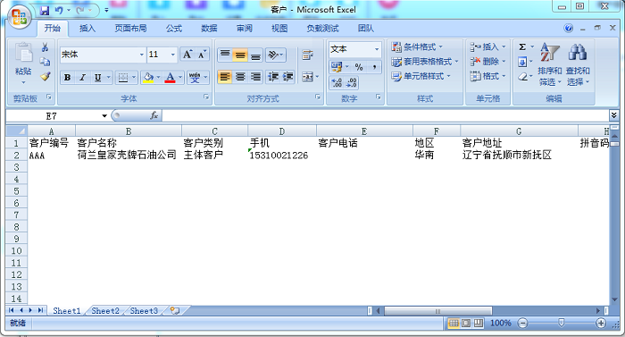The width and height of the screenshot is (625, 337).
Task: Switch to the 公式 ribbon tab
Action: tap(174, 29)
